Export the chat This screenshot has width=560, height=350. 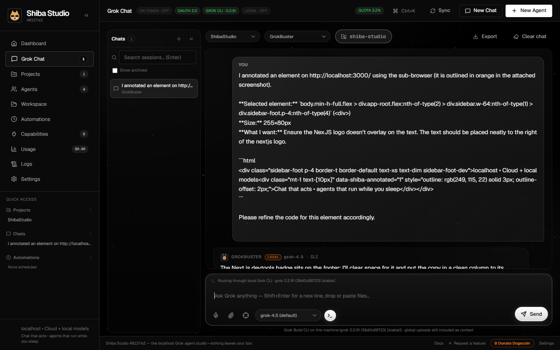click(485, 37)
